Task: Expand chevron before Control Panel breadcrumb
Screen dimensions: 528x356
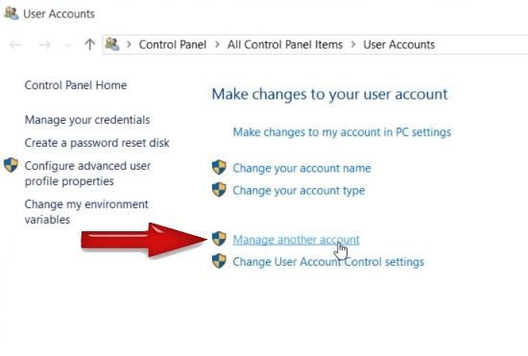Action: point(129,44)
